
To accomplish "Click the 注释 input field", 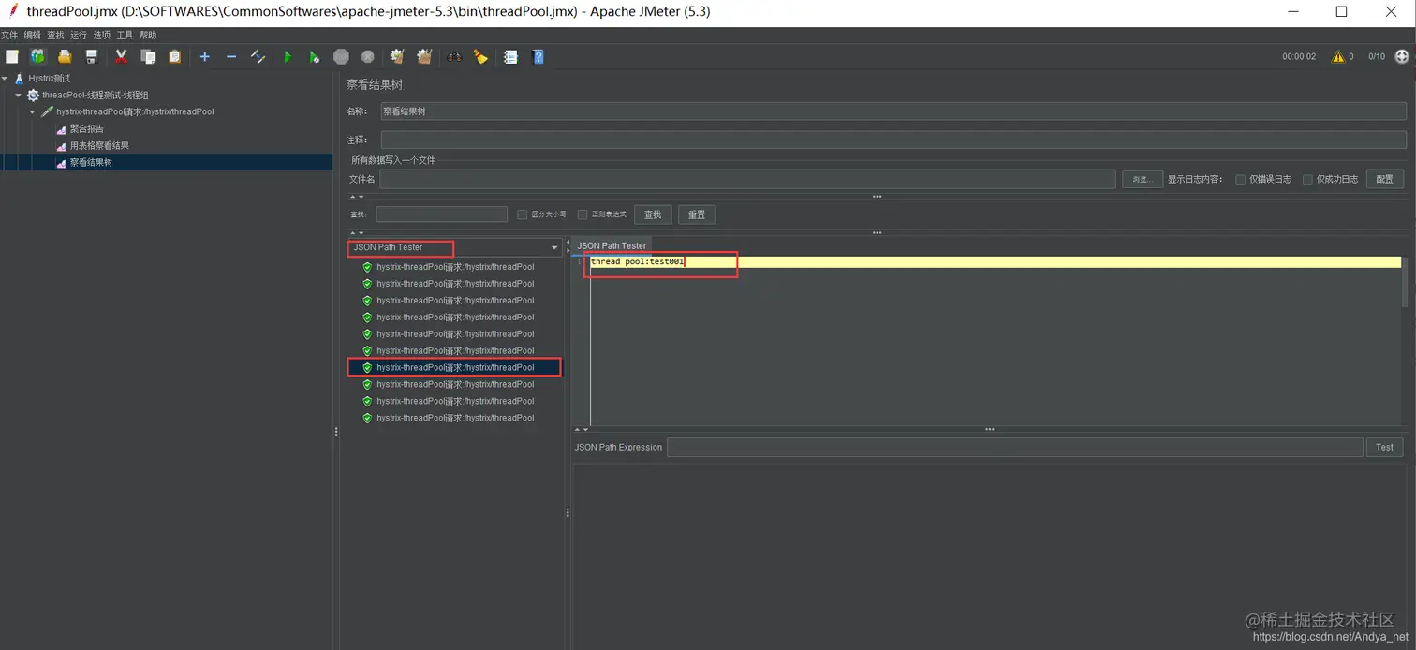I will 893,140.
